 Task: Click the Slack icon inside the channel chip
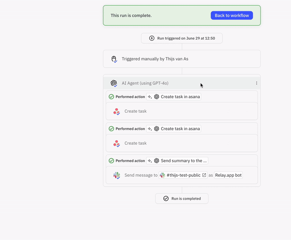pos(162,175)
